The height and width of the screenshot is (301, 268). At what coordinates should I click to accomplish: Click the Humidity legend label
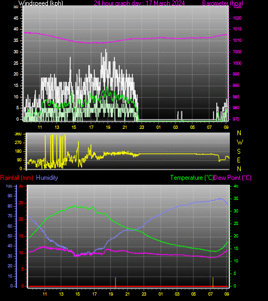coord(47,178)
